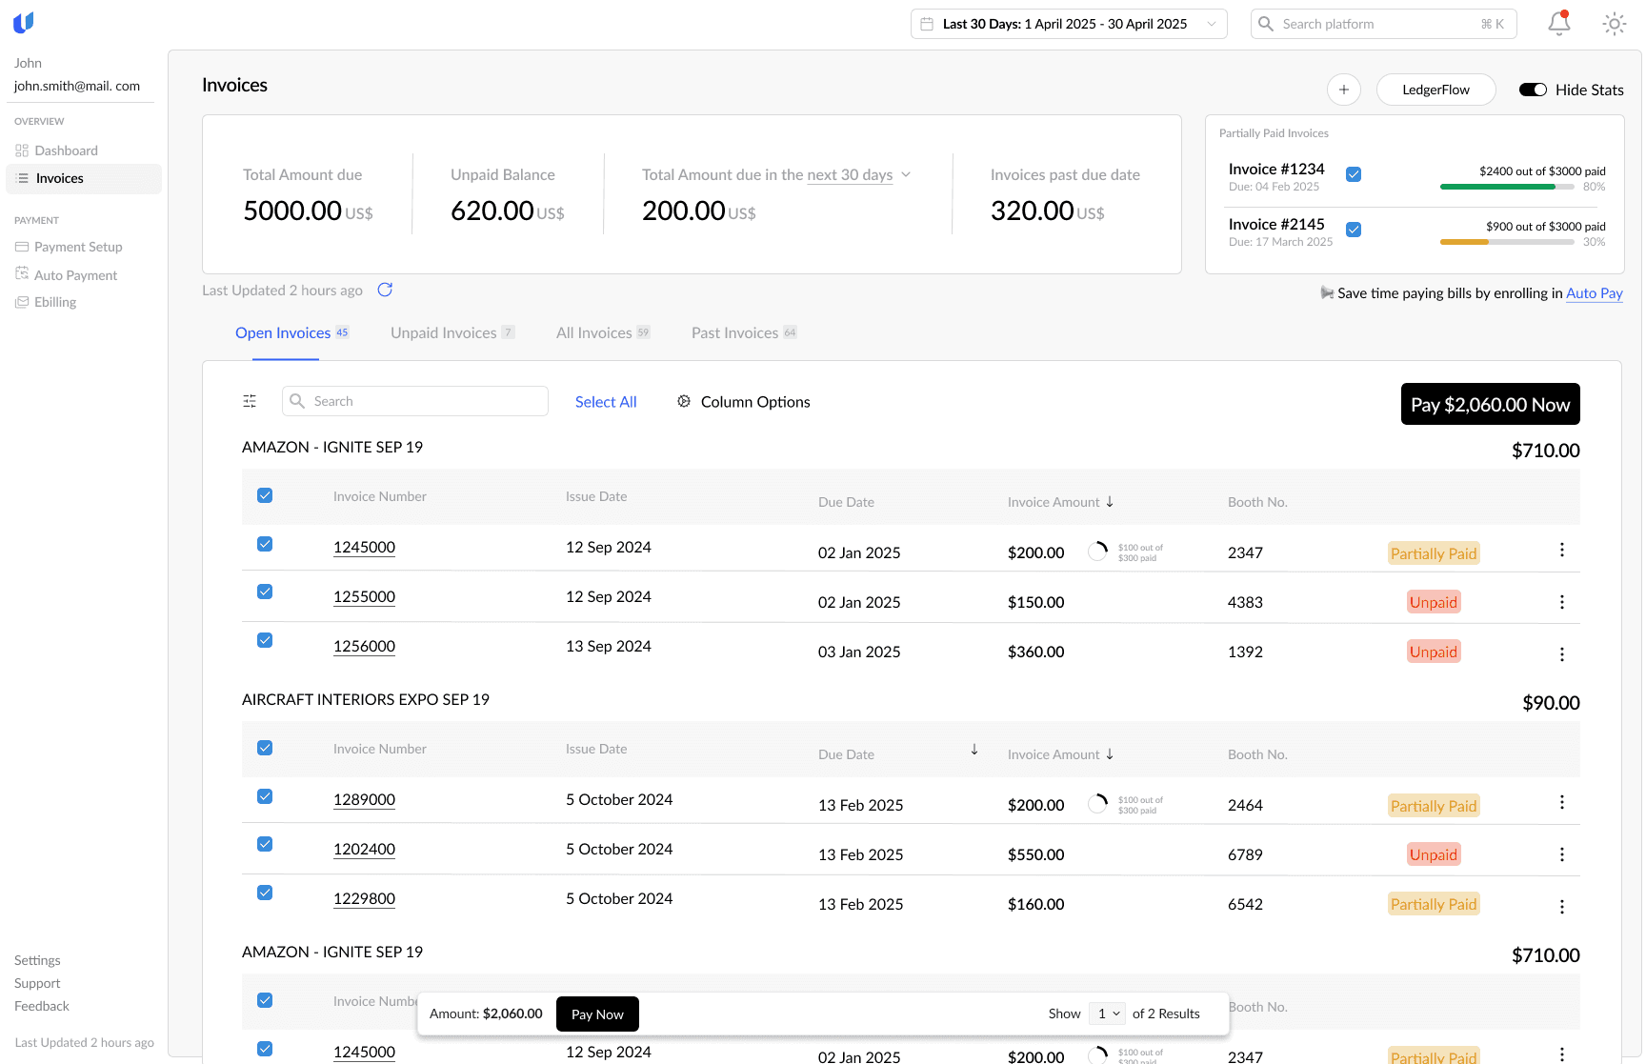
Task: Refresh the last updated stats
Action: tap(385, 290)
